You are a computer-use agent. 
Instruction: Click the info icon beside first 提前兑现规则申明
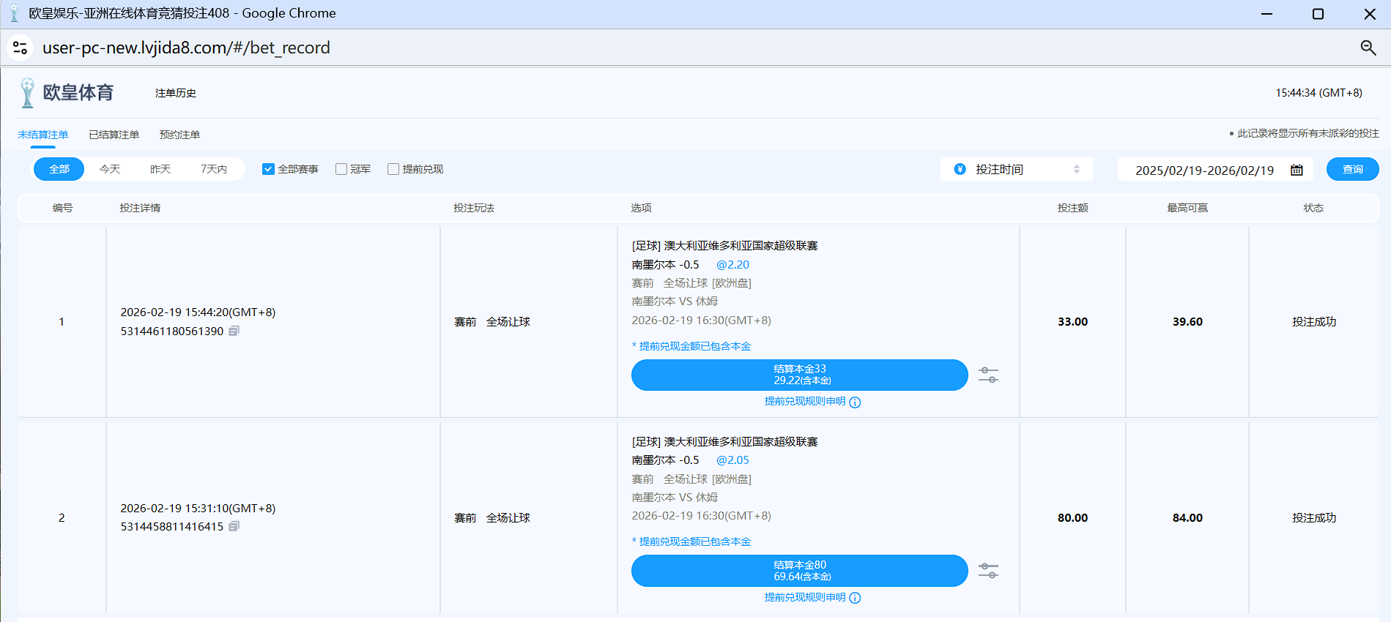(855, 402)
